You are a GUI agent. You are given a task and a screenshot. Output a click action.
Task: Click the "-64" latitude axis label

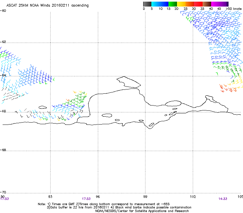click(x=3, y=75)
